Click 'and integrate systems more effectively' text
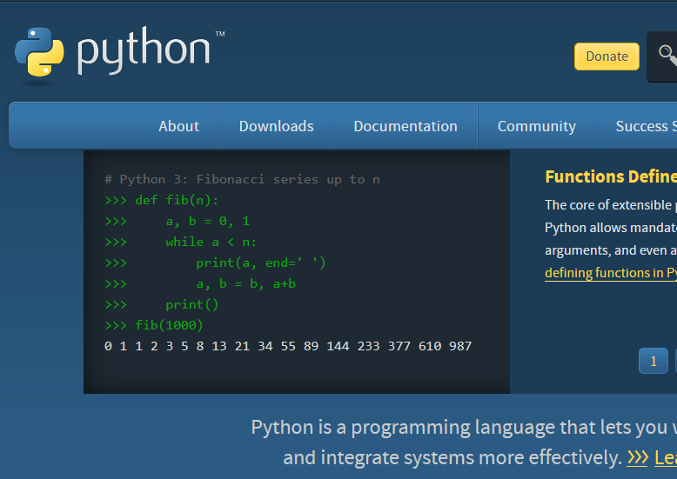 point(452,457)
